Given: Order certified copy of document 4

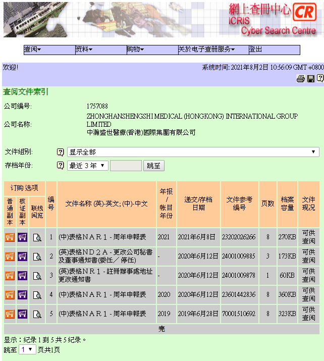Looking at the screenshot, I should (23, 295).
